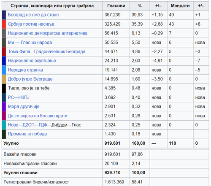
Task: Select the votes value 367.239
Action: click(x=112, y=15)
